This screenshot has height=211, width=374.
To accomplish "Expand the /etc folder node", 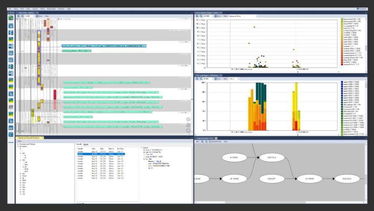I will (x=20, y=174).
